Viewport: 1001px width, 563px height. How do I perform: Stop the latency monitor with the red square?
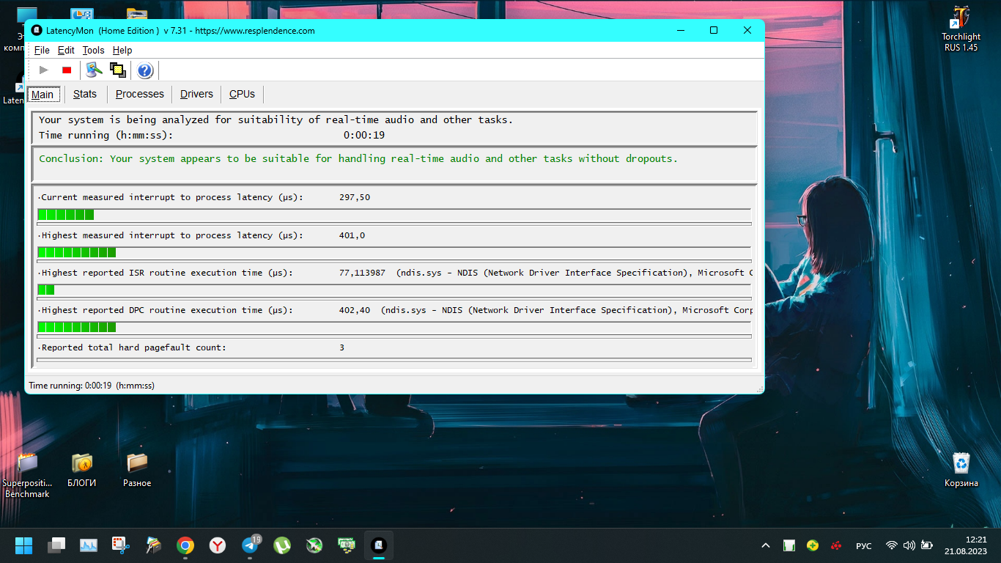(67, 70)
